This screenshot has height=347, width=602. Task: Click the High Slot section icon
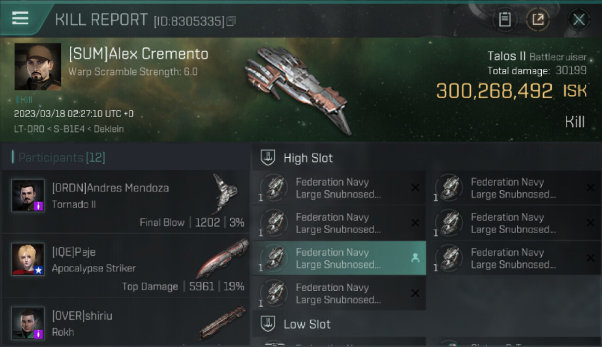coord(268,158)
